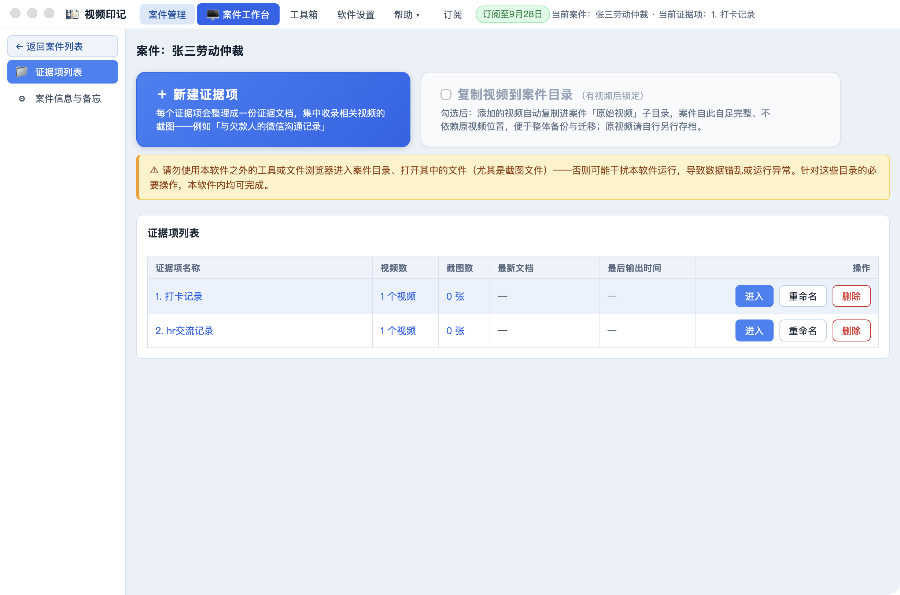Return via 返回案件列表 button
The height and width of the screenshot is (595, 900).
coord(63,46)
